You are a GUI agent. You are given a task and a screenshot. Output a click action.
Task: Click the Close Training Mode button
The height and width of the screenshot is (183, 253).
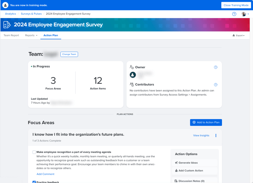click(x=236, y=5)
